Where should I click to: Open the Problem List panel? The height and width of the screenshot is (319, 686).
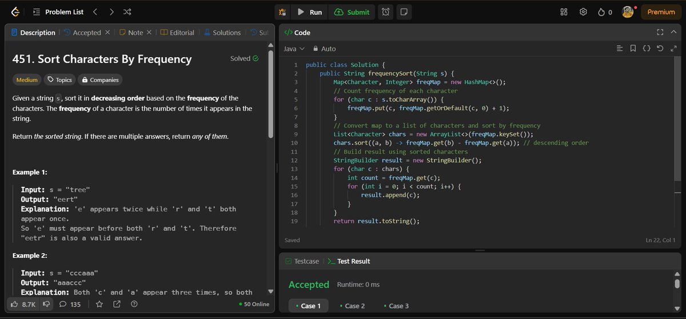58,12
